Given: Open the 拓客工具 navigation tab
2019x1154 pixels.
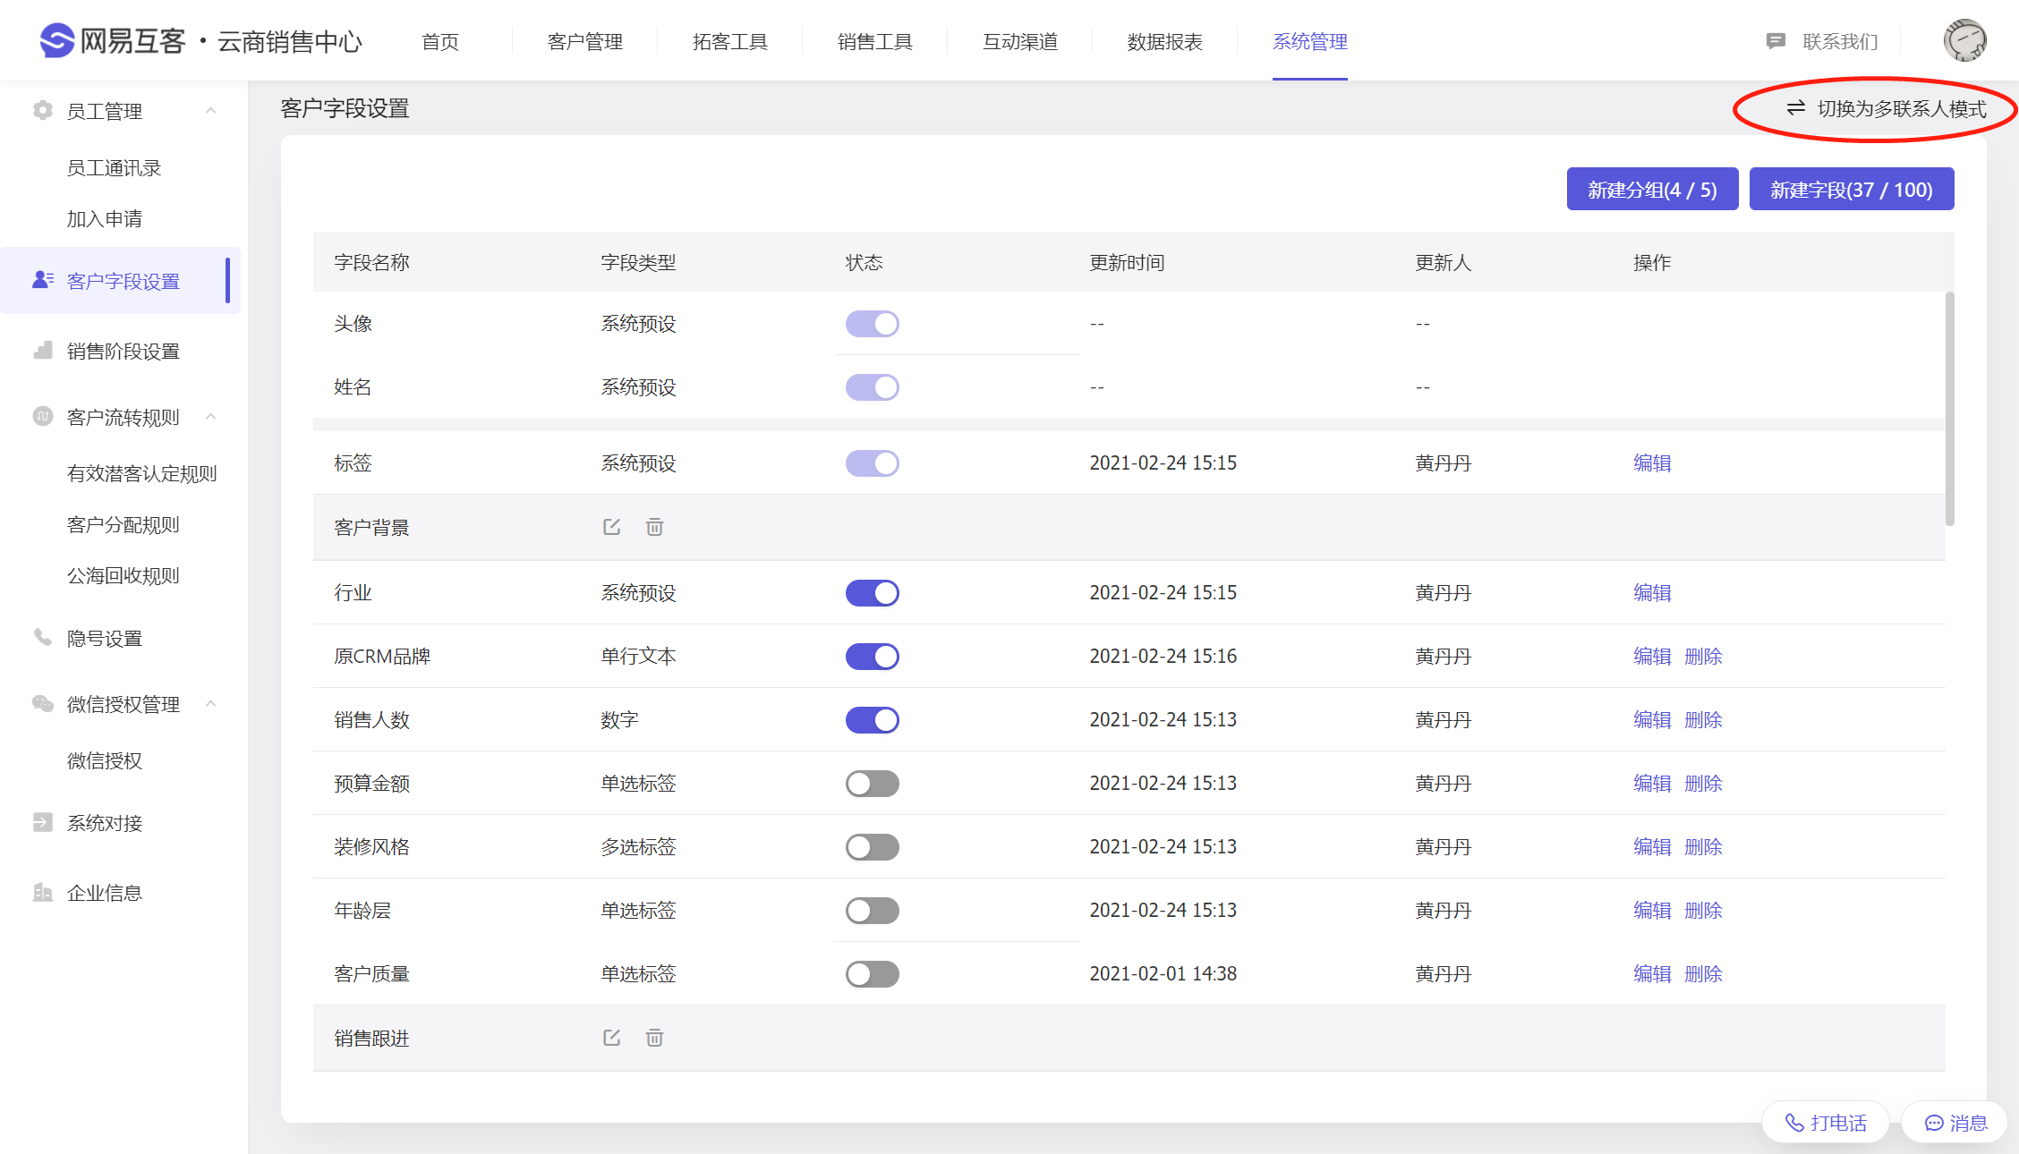Looking at the screenshot, I should click(730, 41).
